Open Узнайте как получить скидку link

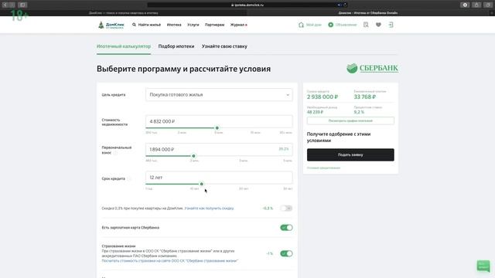[x=209, y=208]
